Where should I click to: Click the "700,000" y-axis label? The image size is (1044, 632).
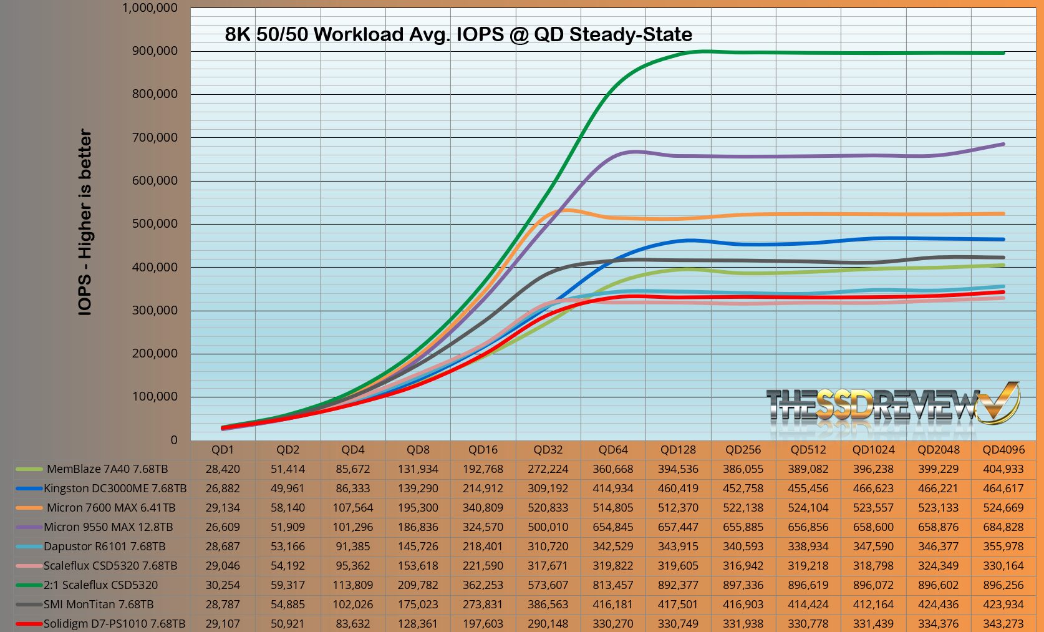(x=155, y=138)
